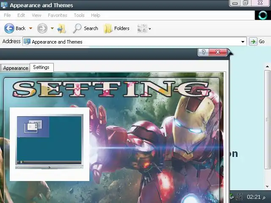Click the Go label text

(262, 41)
